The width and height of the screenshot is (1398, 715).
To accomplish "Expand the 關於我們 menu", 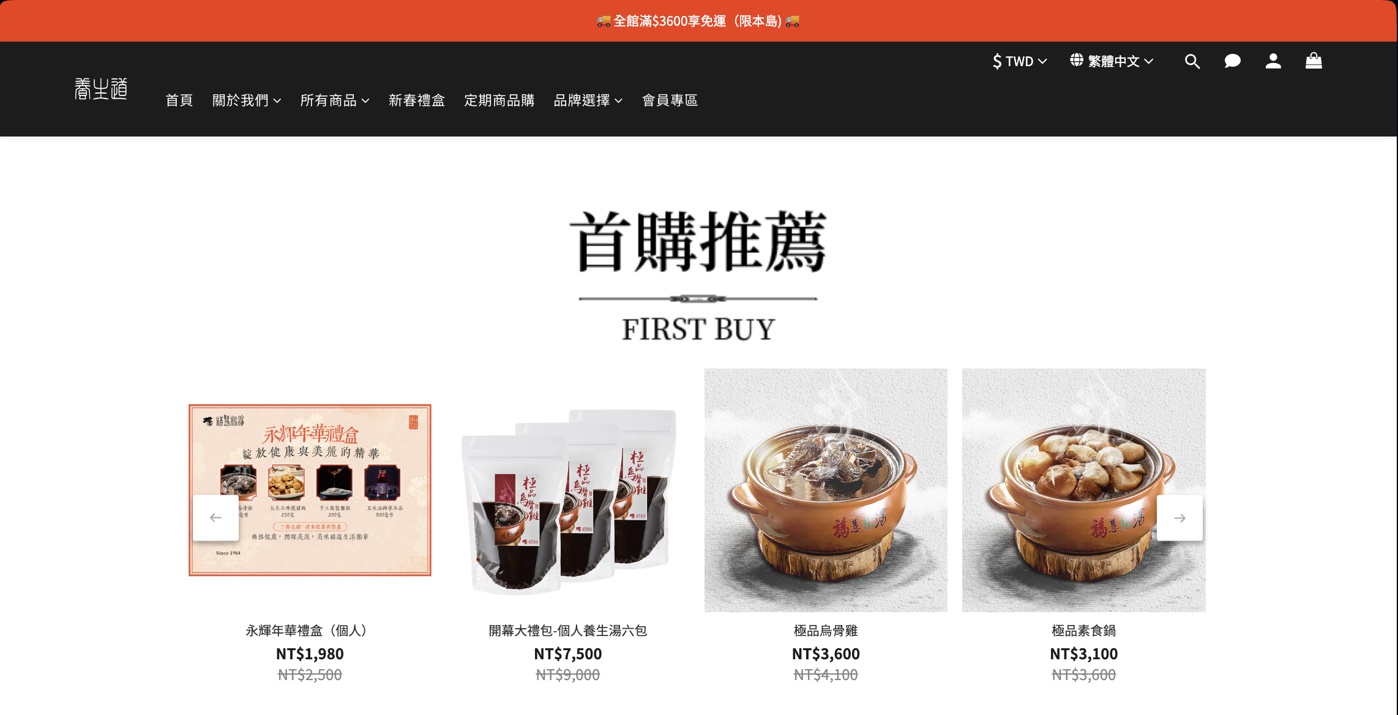I will coord(247,100).
